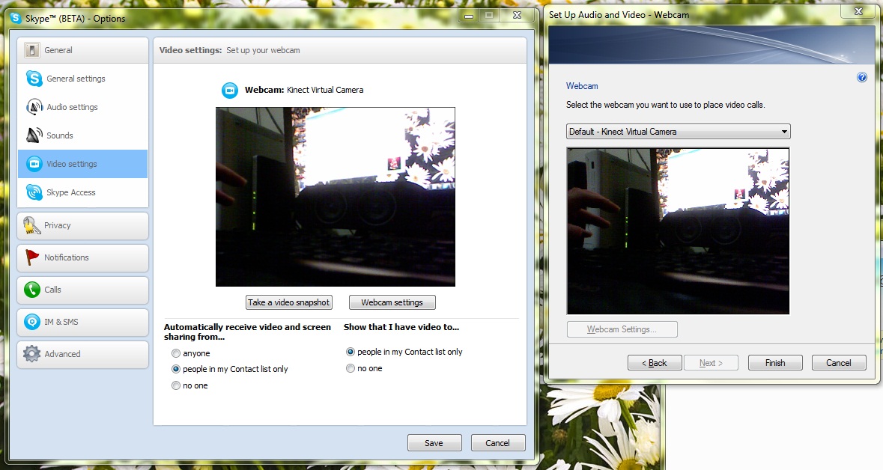This screenshot has height=470, width=883.
Task: Click the red flag icon on Notifications
Action: pos(32,257)
